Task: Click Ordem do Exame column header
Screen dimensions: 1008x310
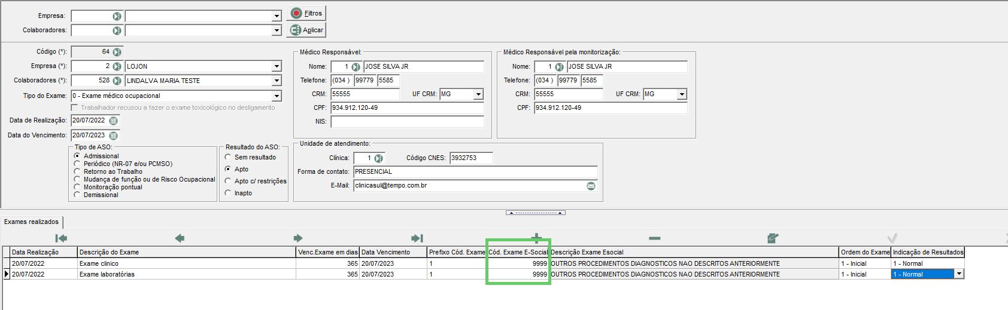Action: 865,252
